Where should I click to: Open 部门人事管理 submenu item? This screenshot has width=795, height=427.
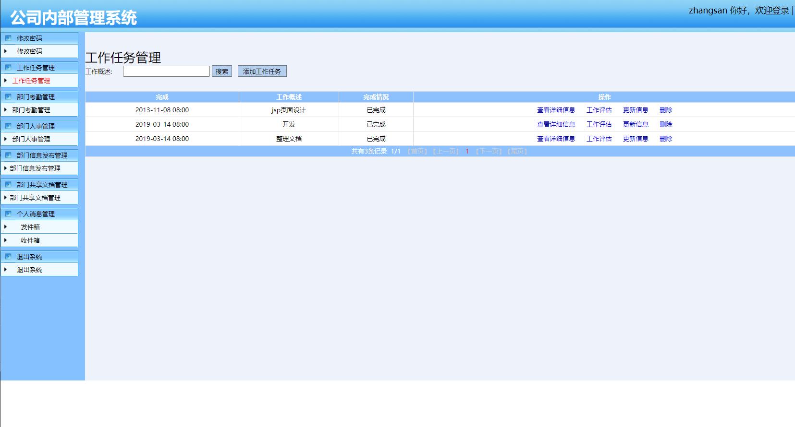tap(31, 139)
